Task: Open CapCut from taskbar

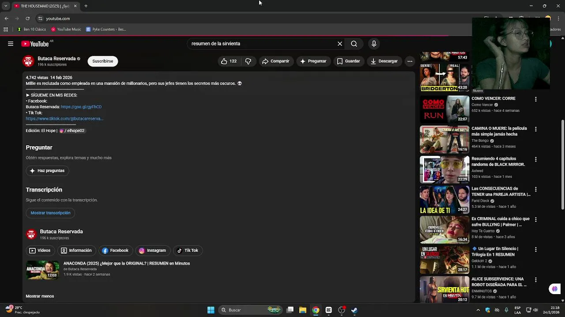Action: [328, 310]
